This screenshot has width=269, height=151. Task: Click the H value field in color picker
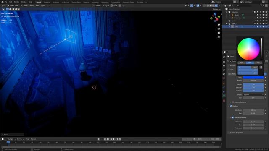[248, 67]
